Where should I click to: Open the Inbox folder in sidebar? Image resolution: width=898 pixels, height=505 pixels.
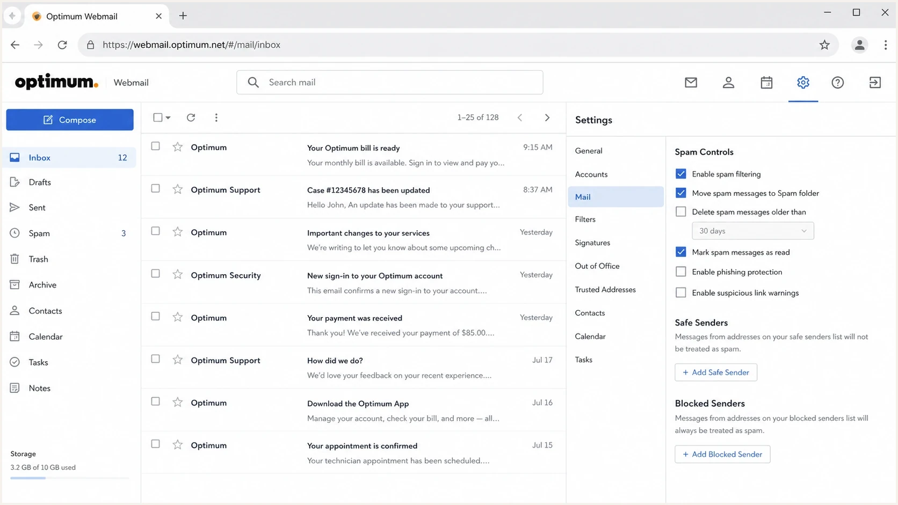(x=70, y=158)
